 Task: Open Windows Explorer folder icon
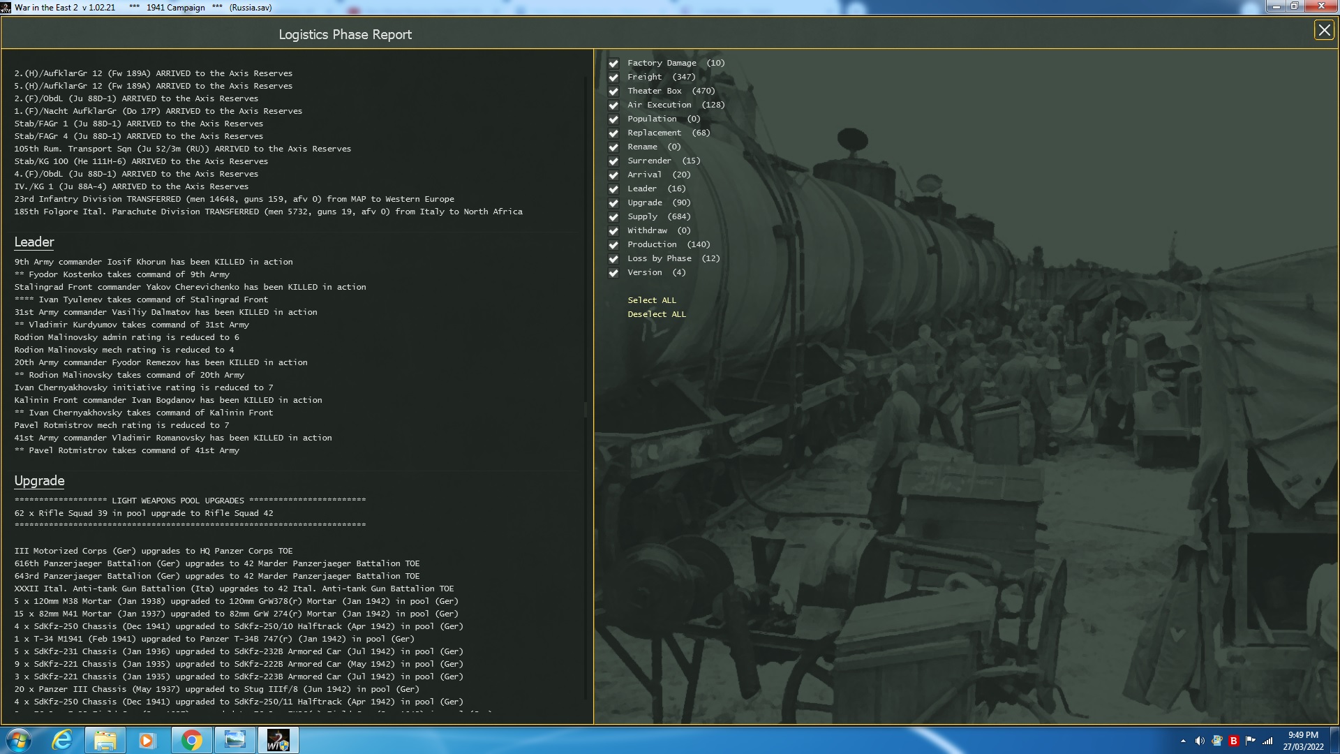point(105,740)
